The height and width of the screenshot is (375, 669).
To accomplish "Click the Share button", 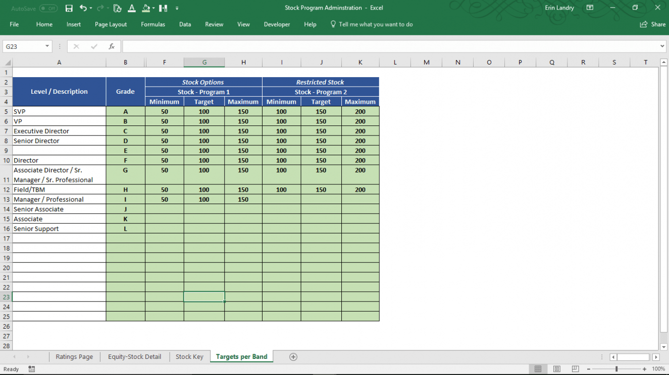I will point(653,24).
